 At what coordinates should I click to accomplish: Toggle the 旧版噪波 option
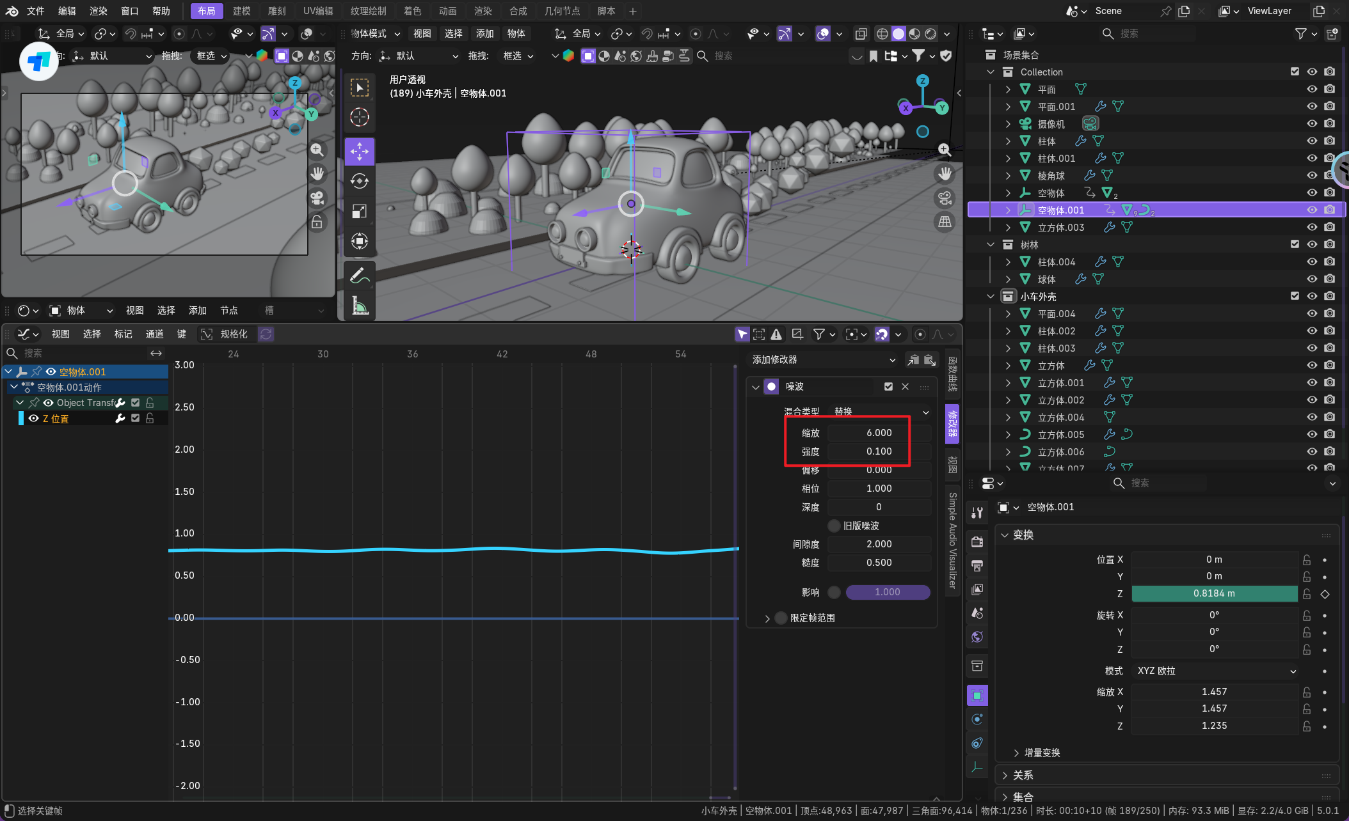click(834, 526)
